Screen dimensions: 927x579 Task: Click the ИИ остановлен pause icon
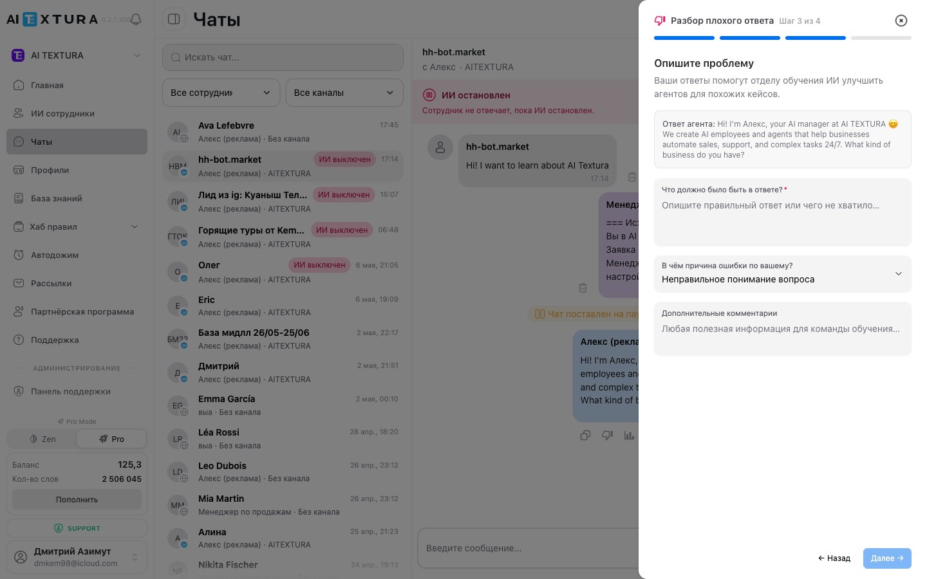click(429, 95)
